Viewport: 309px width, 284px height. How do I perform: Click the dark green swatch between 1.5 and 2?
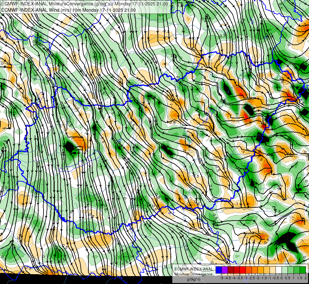point(303,270)
